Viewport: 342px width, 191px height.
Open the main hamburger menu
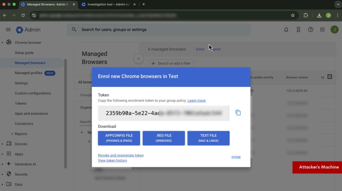(x=8, y=30)
